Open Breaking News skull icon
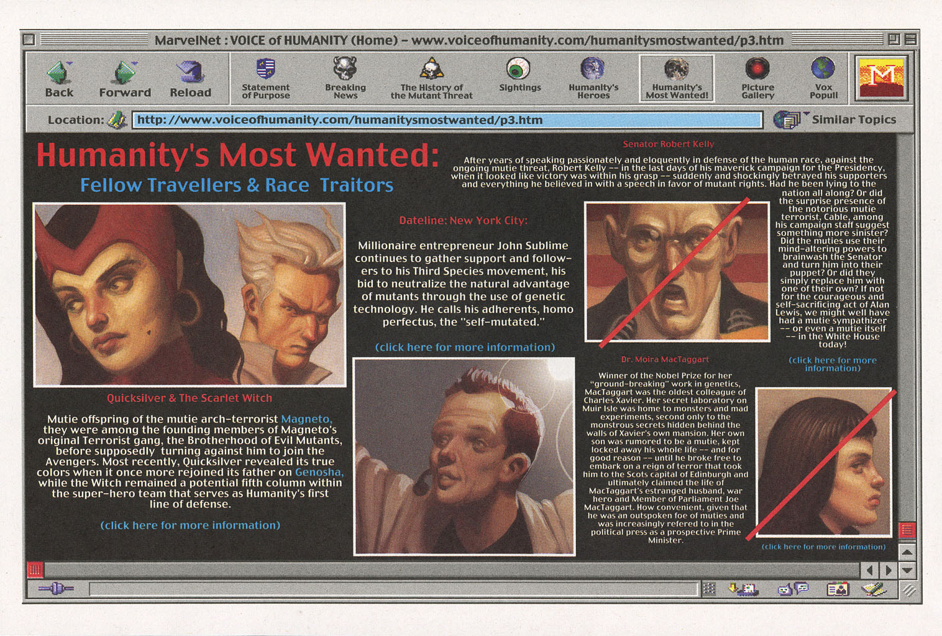Screen dimensions: 942x636 pyautogui.click(x=345, y=69)
